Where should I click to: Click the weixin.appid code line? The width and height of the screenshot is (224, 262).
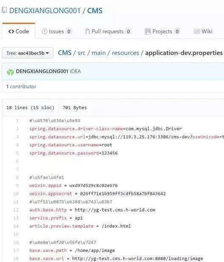(x=73, y=185)
